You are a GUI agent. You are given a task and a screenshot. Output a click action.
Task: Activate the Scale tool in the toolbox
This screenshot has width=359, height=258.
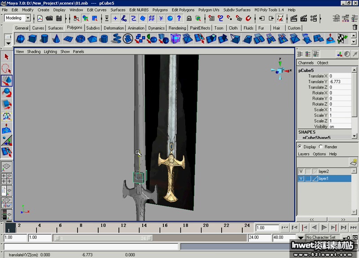point(6,105)
